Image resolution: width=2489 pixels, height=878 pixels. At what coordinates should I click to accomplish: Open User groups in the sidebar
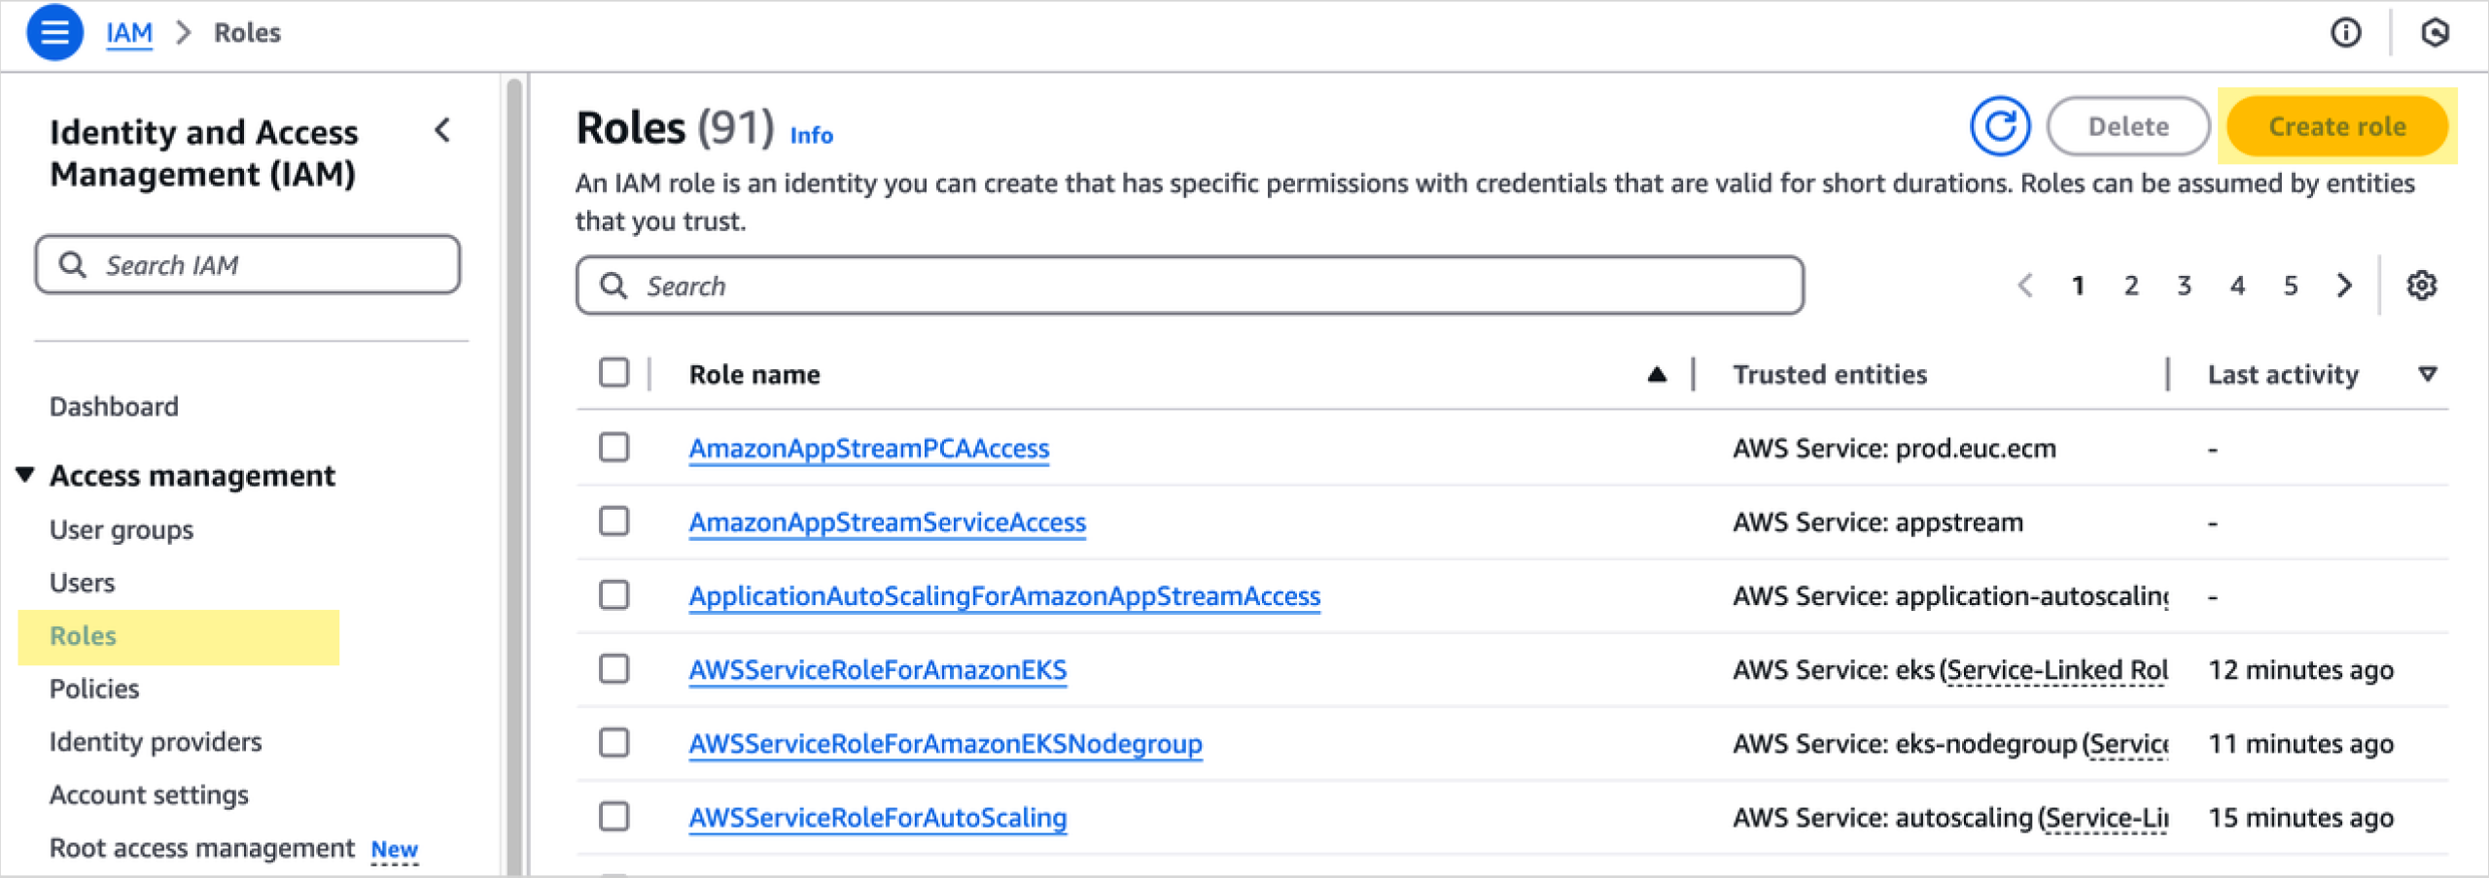pyautogui.click(x=122, y=530)
